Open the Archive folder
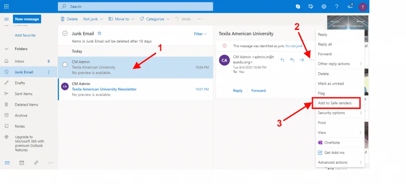This screenshot has height=186, width=406. 29,115
